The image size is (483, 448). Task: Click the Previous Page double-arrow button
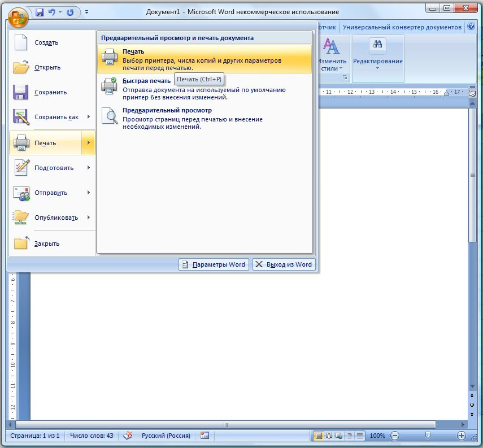[472, 395]
